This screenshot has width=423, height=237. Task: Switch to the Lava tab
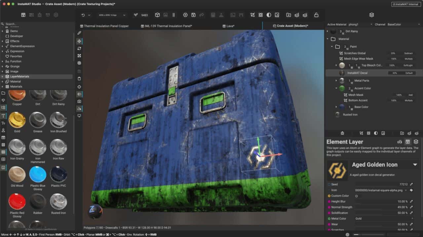coord(230,26)
